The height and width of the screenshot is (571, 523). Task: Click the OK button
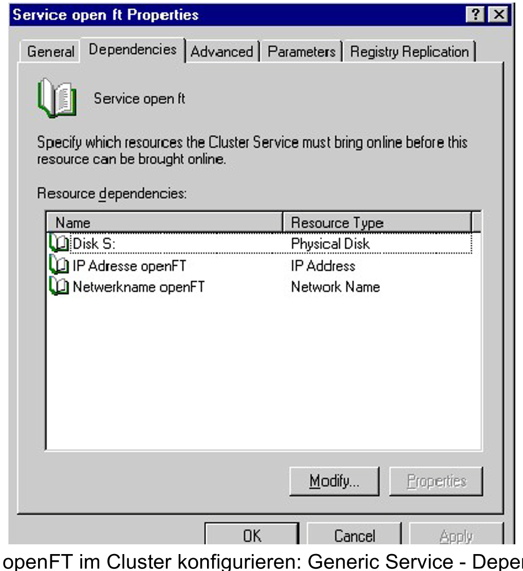(252, 536)
